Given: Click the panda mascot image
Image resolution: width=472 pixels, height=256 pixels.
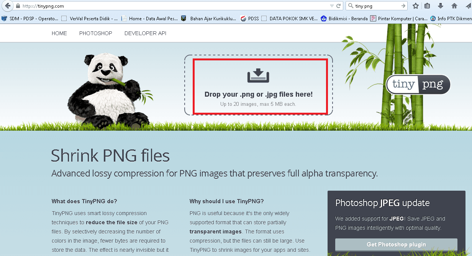Looking at the screenshot, I should pos(103,92).
